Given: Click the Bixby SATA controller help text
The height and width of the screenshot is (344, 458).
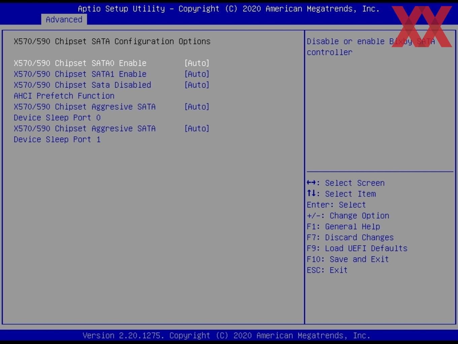Looking at the screenshot, I should (371, 47).
